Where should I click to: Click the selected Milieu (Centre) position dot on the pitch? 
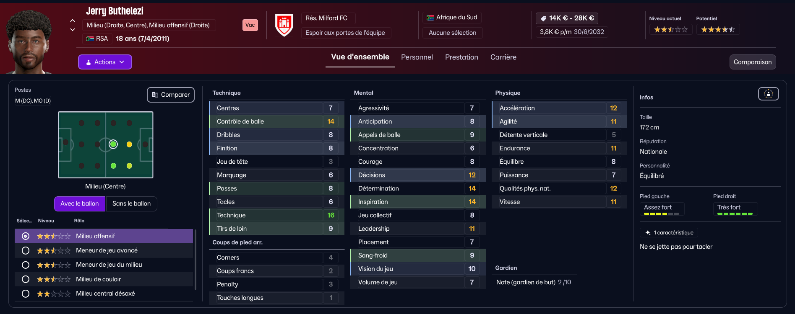coord(113,144)
